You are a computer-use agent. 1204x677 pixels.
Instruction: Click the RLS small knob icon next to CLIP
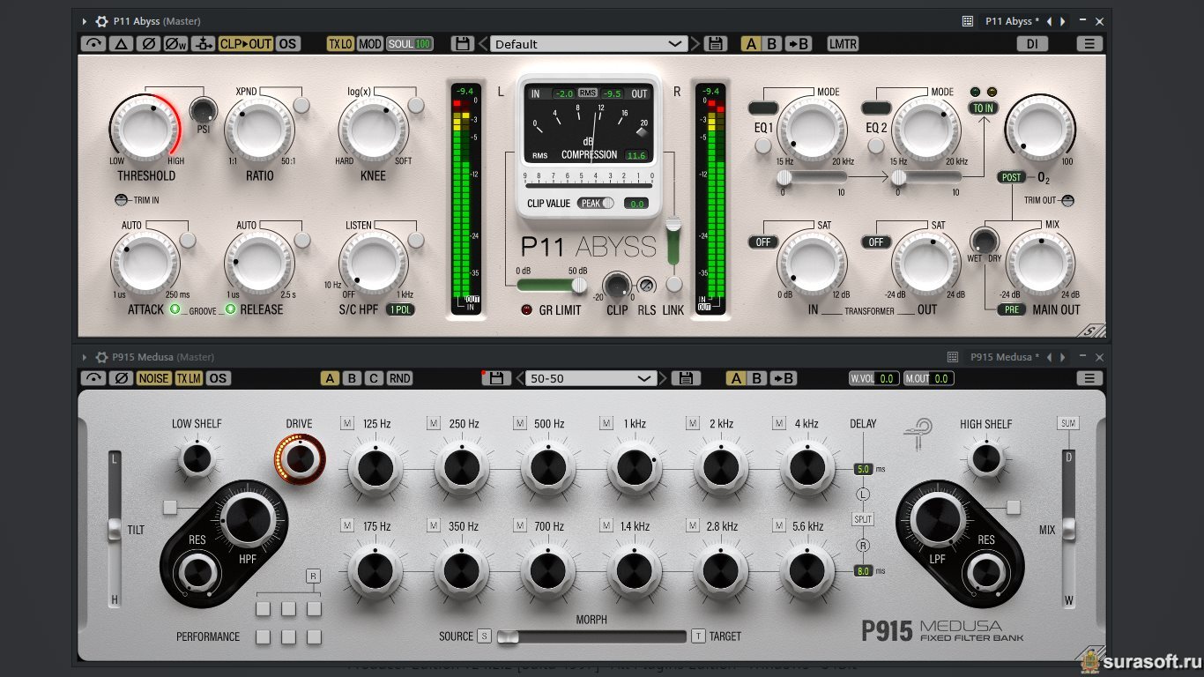[x=647, y=285]
